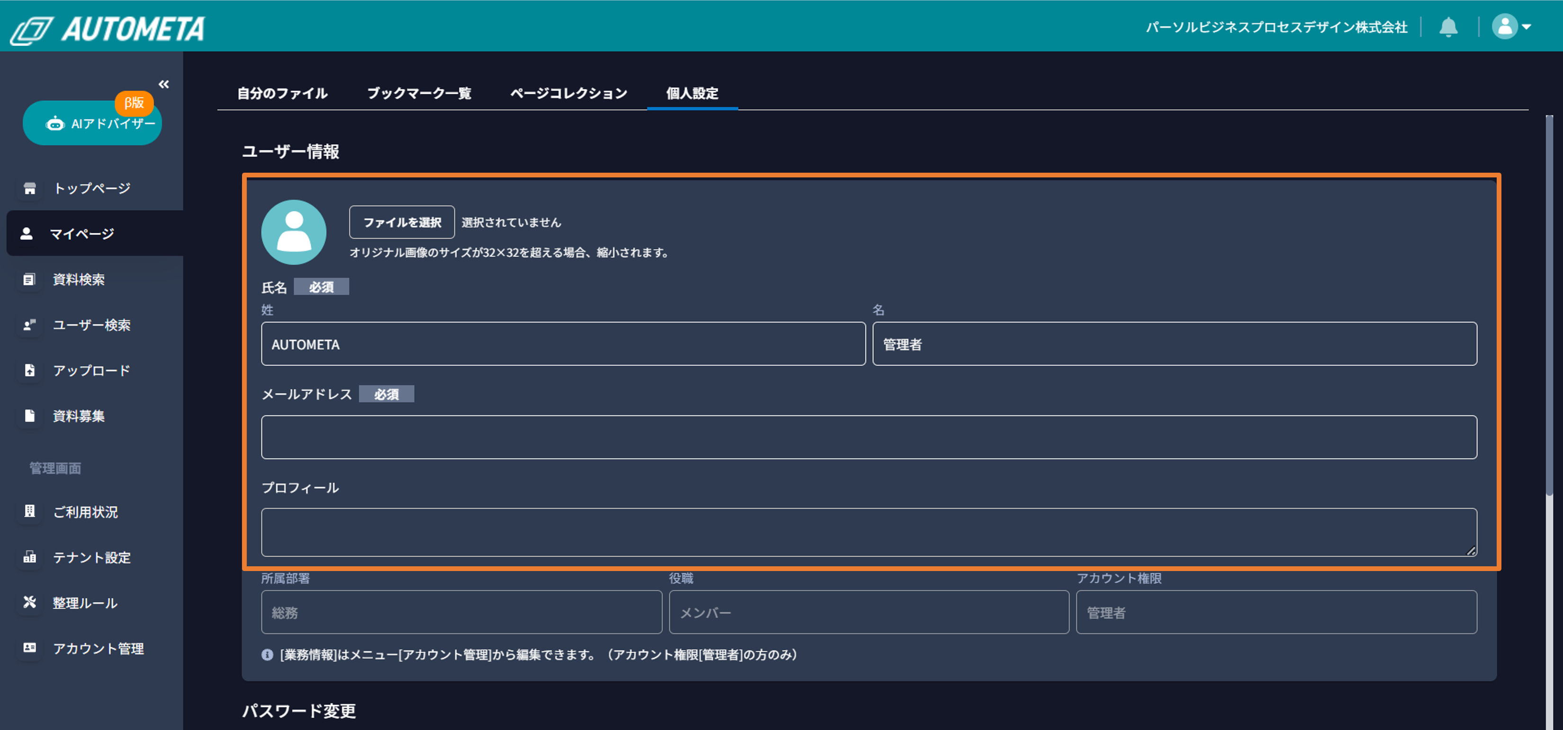Click the メールアドレス input field
The width and height of the screenshot is (1563, 730).
point(869,437)
